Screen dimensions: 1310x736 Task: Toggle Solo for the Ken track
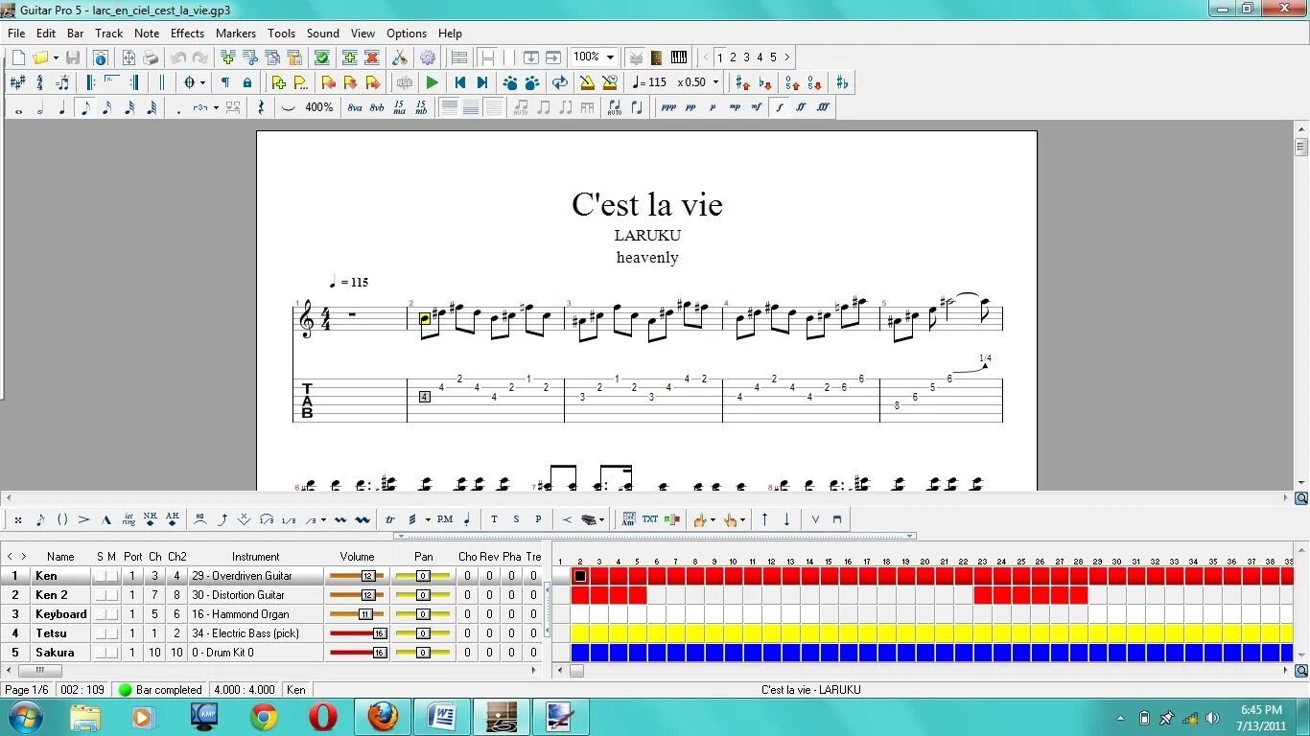(x=100, y=576)
